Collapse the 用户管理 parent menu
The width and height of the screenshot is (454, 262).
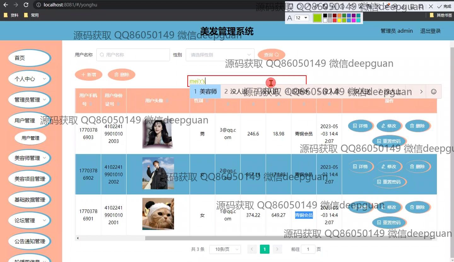(30, 121)
